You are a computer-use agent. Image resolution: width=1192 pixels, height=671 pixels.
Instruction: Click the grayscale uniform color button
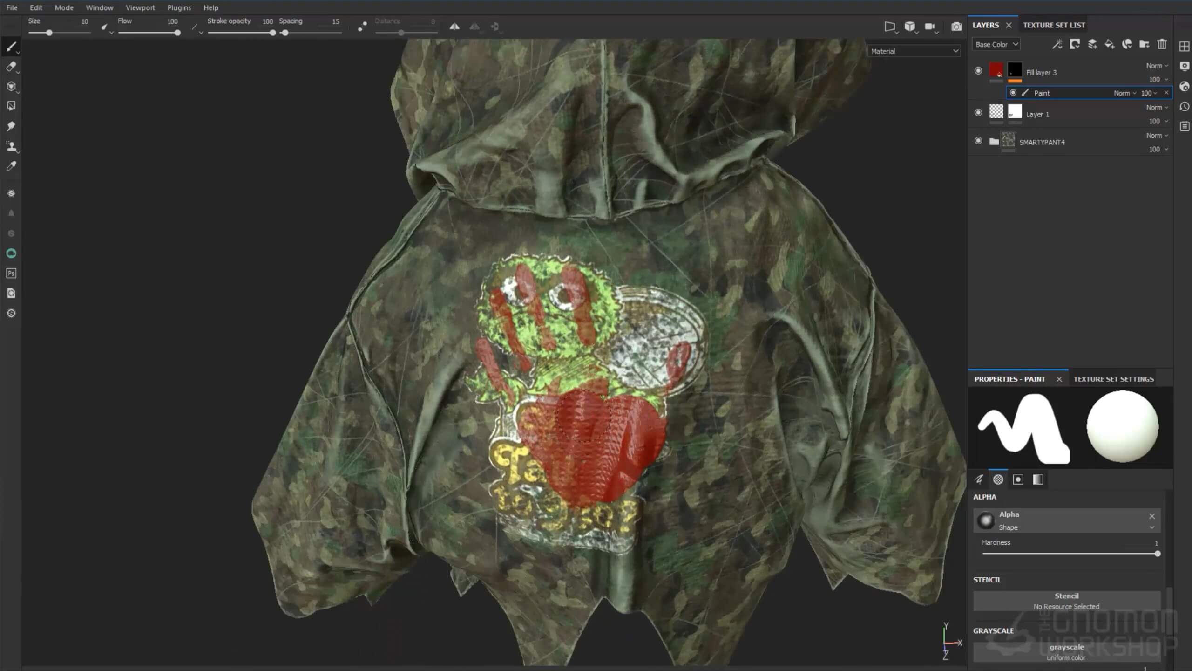click(1066, 652)
